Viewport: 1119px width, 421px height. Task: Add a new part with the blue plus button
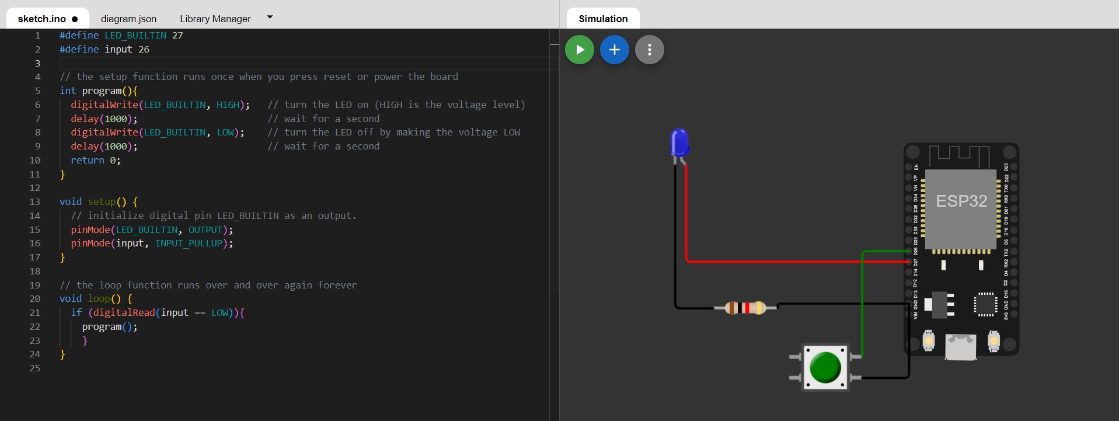[x=614, y=50]
